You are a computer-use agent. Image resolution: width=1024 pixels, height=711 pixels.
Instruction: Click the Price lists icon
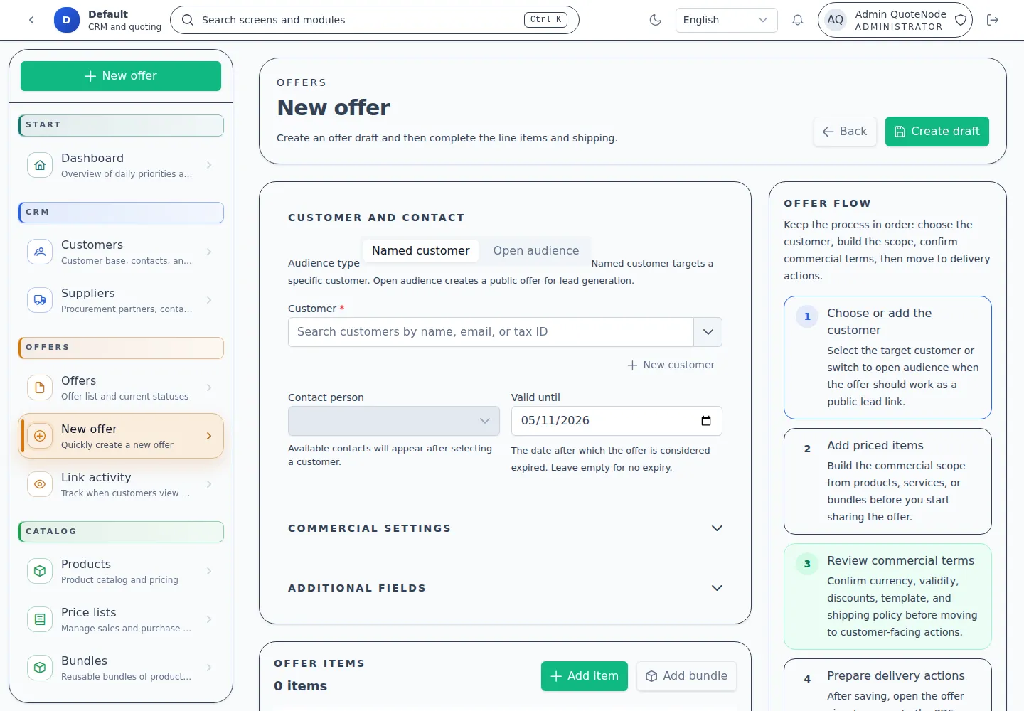click(40, 619)
